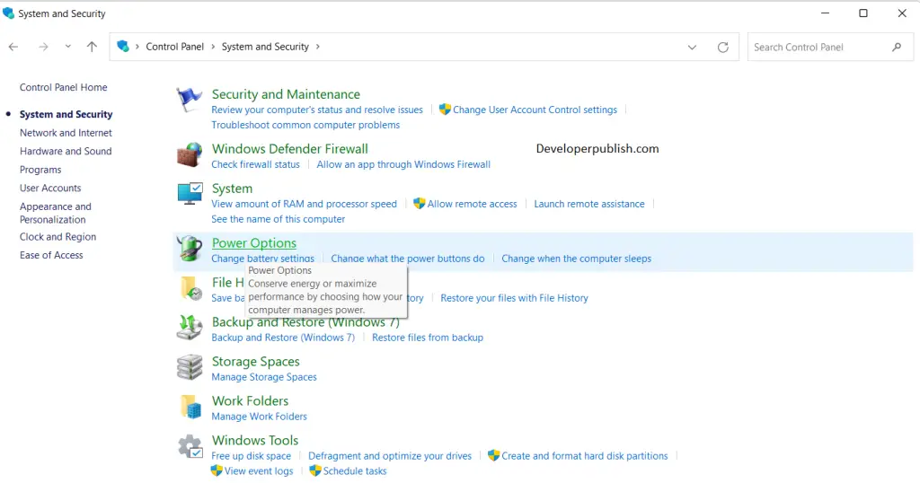
Task: Go forward with the forward arrow
Action: (43, 47)
